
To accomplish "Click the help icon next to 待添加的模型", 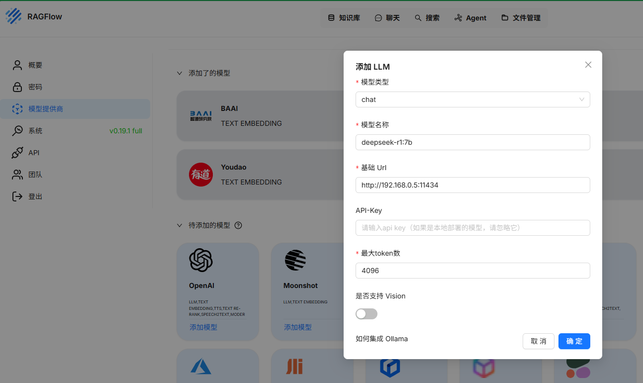I will tap(238, 225).
